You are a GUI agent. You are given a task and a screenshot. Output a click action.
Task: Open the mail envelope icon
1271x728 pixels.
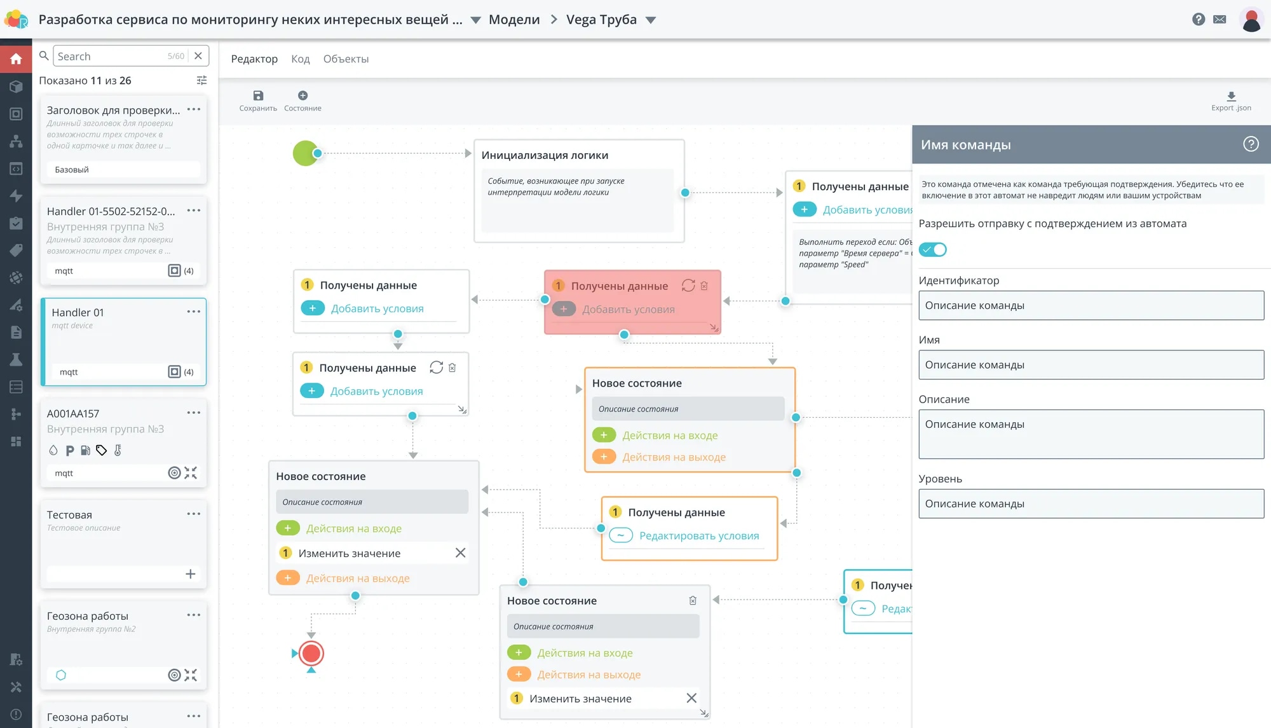tap(1220, 19)
